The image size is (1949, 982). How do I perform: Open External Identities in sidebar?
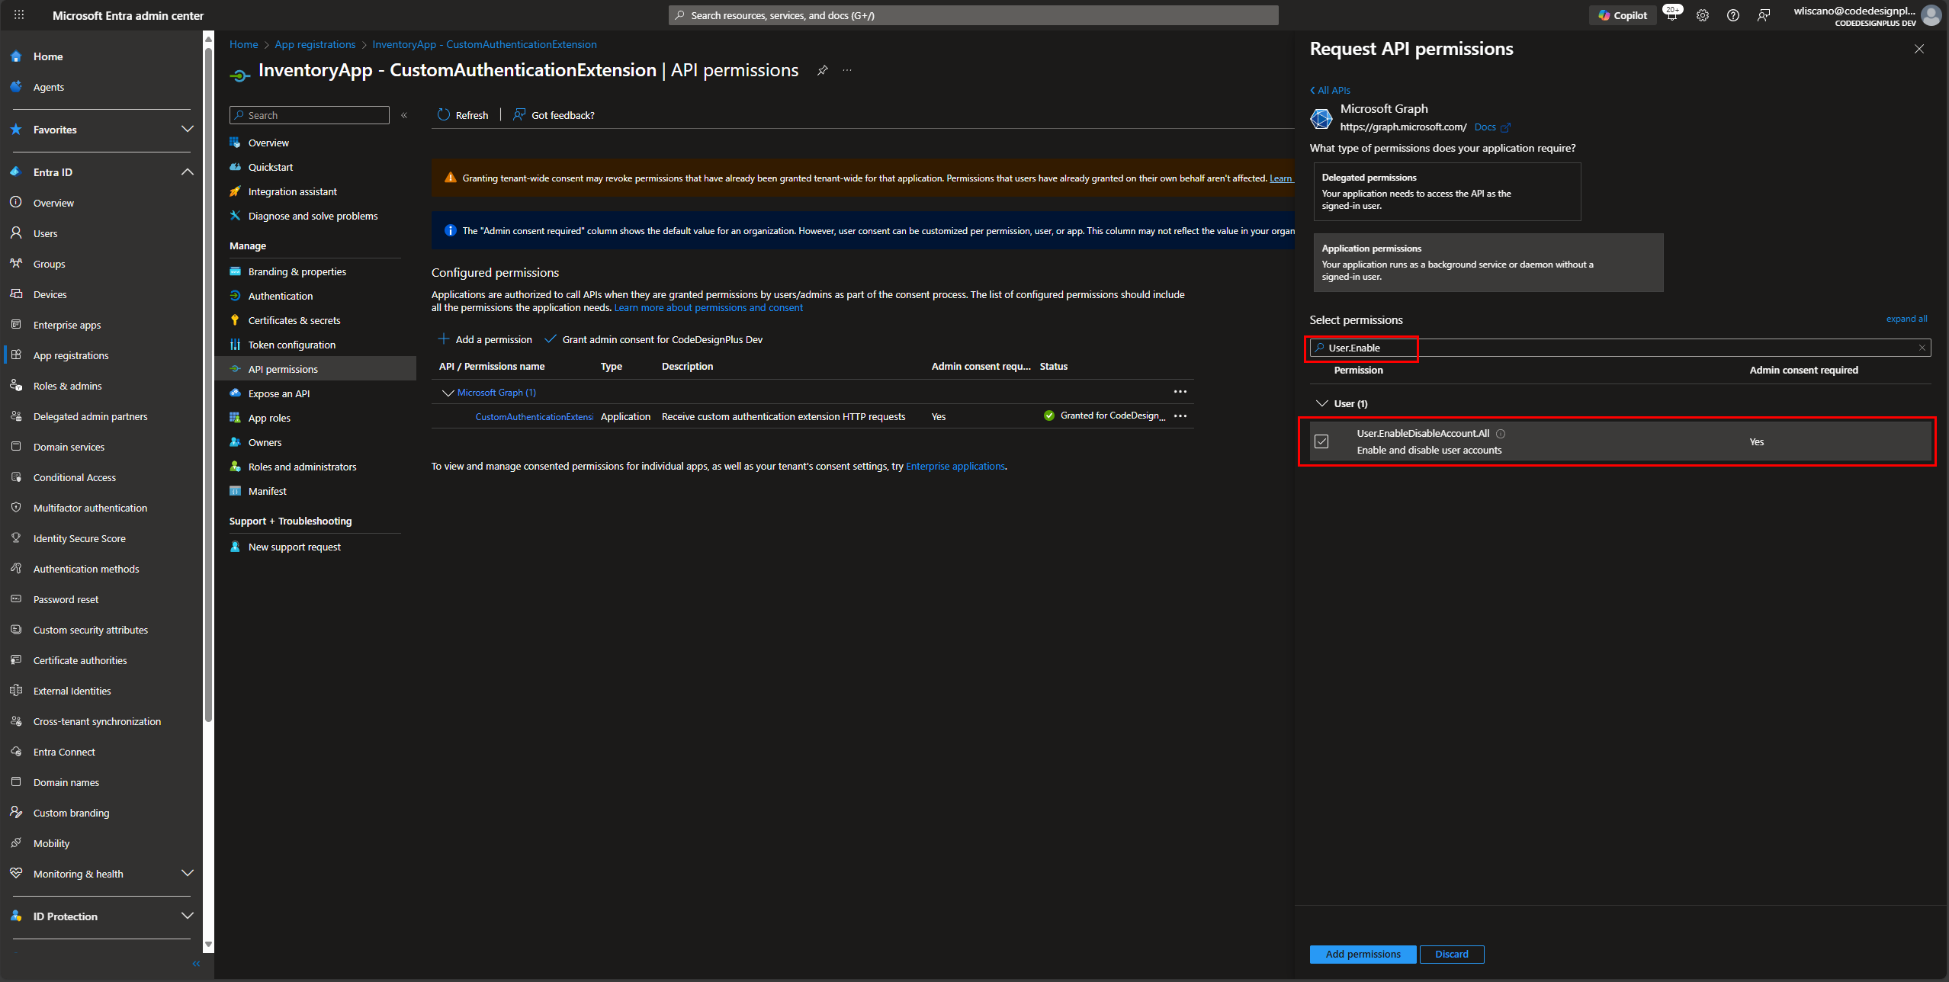72,691
